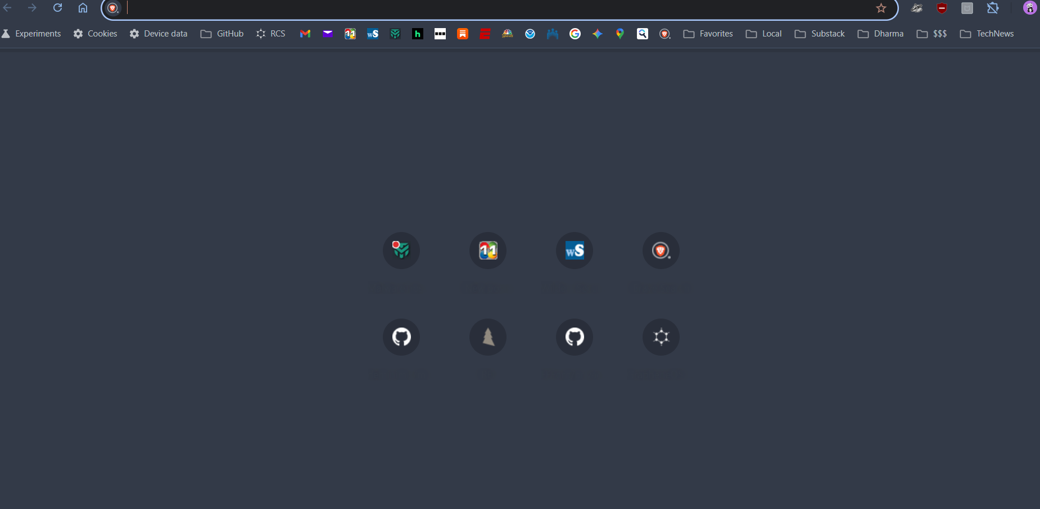The width and height of the screenshot is (1040, 509).
Task: Open the red shield extension with minus sign
Action: click(942, 8)
